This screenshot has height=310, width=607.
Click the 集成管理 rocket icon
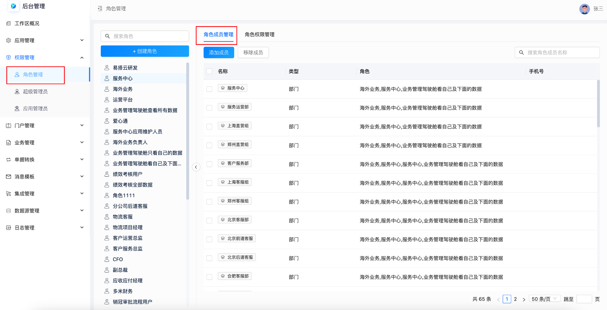(9, 194)
